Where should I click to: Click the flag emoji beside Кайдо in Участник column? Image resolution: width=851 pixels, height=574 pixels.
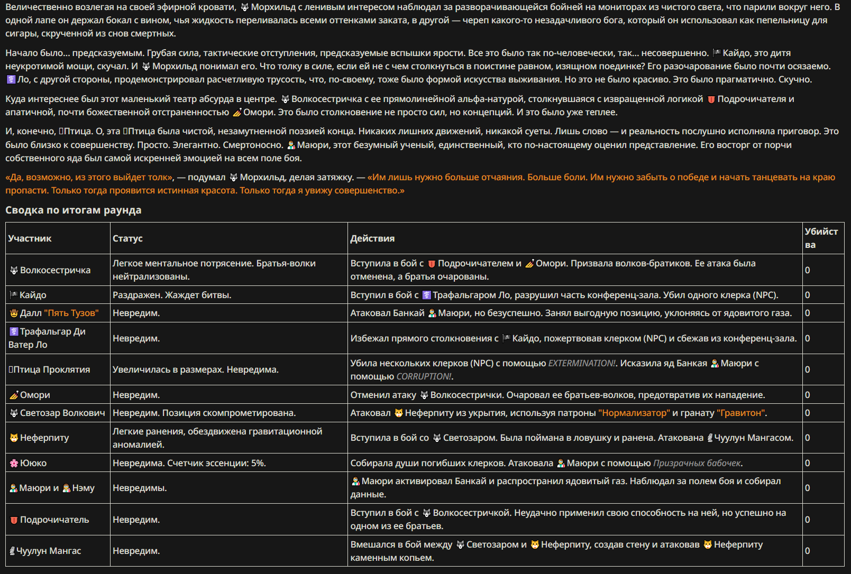coord(14,295)
